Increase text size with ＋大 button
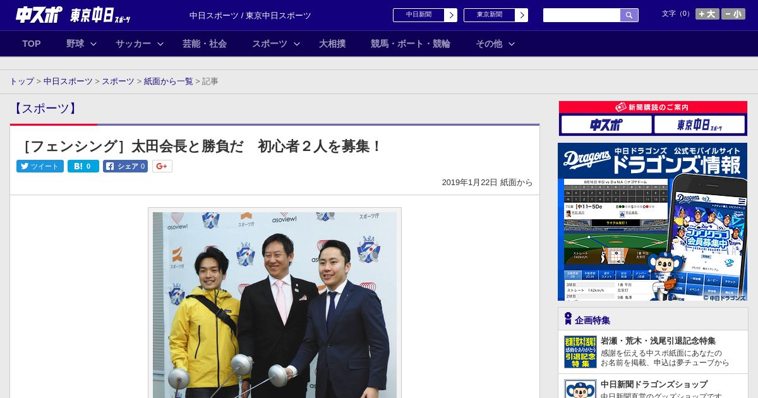Image resolution: width=758 pixels, height=398 pixels. 707,14
